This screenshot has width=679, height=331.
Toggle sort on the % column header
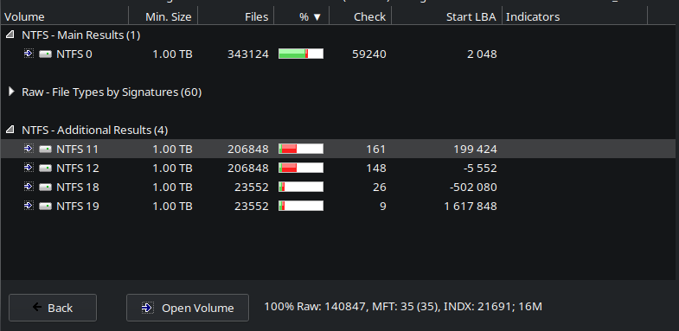tap(301, 17)
